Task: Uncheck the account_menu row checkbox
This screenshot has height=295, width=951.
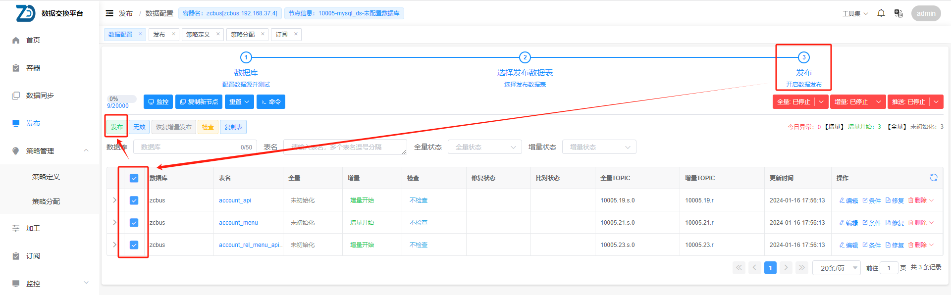Action: pyautogui.click(x=134, y=223)
